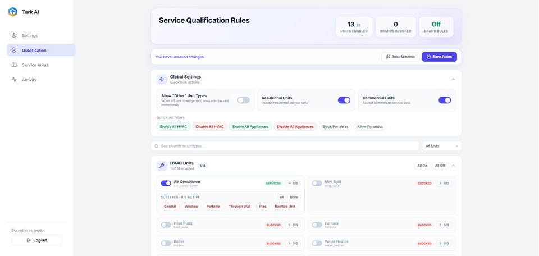539x256 pixels.
Task: Open the Qualification page
Action: click(x=41, y=50)
